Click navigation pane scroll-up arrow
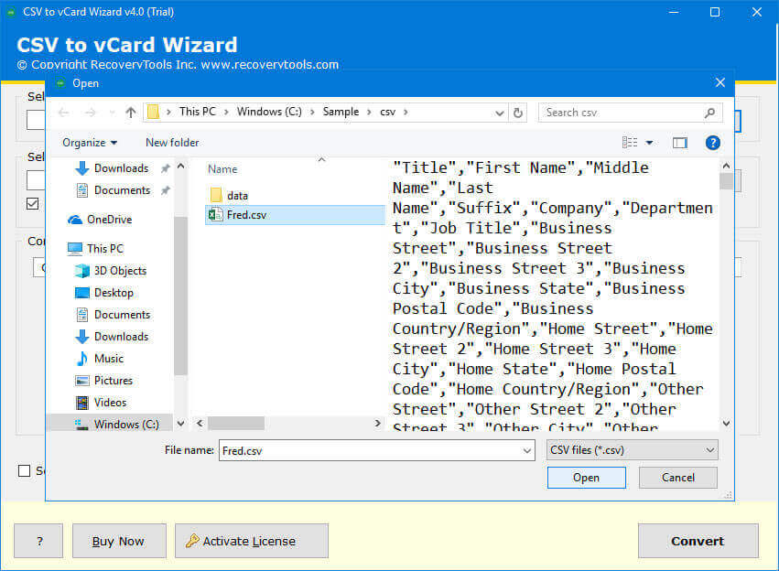The width and height of the screenshot is (779, 571). point(181,166)
